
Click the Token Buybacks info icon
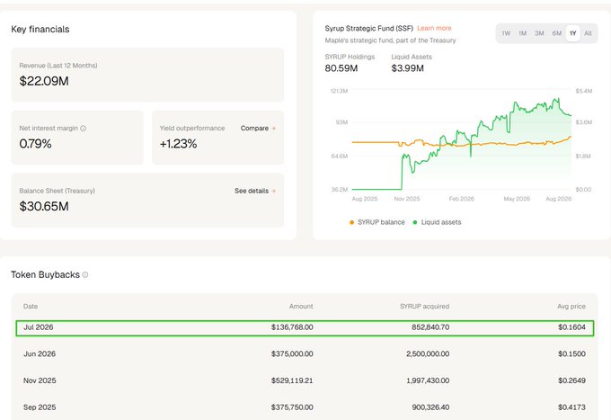(85, 275)
